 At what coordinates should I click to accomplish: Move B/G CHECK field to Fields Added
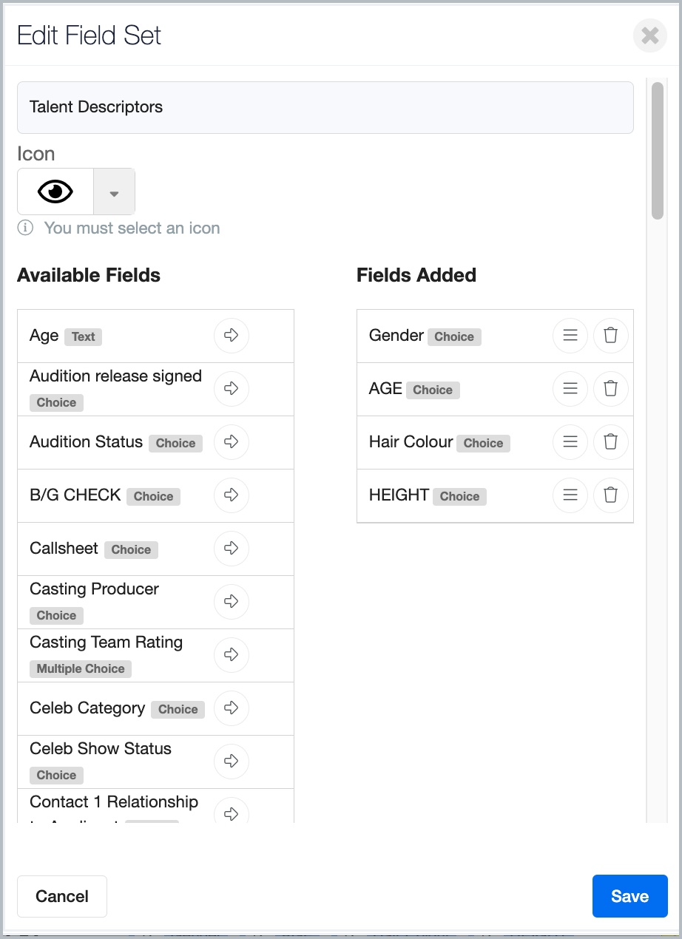(232, 495)
